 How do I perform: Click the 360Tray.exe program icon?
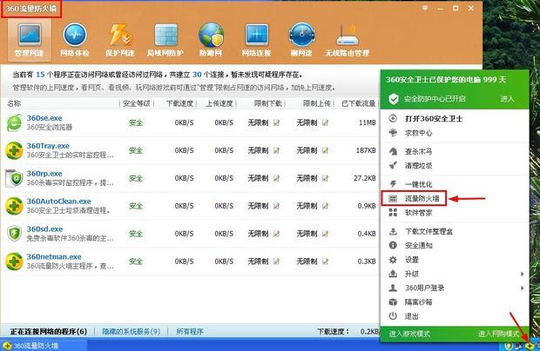coord(14,150)
